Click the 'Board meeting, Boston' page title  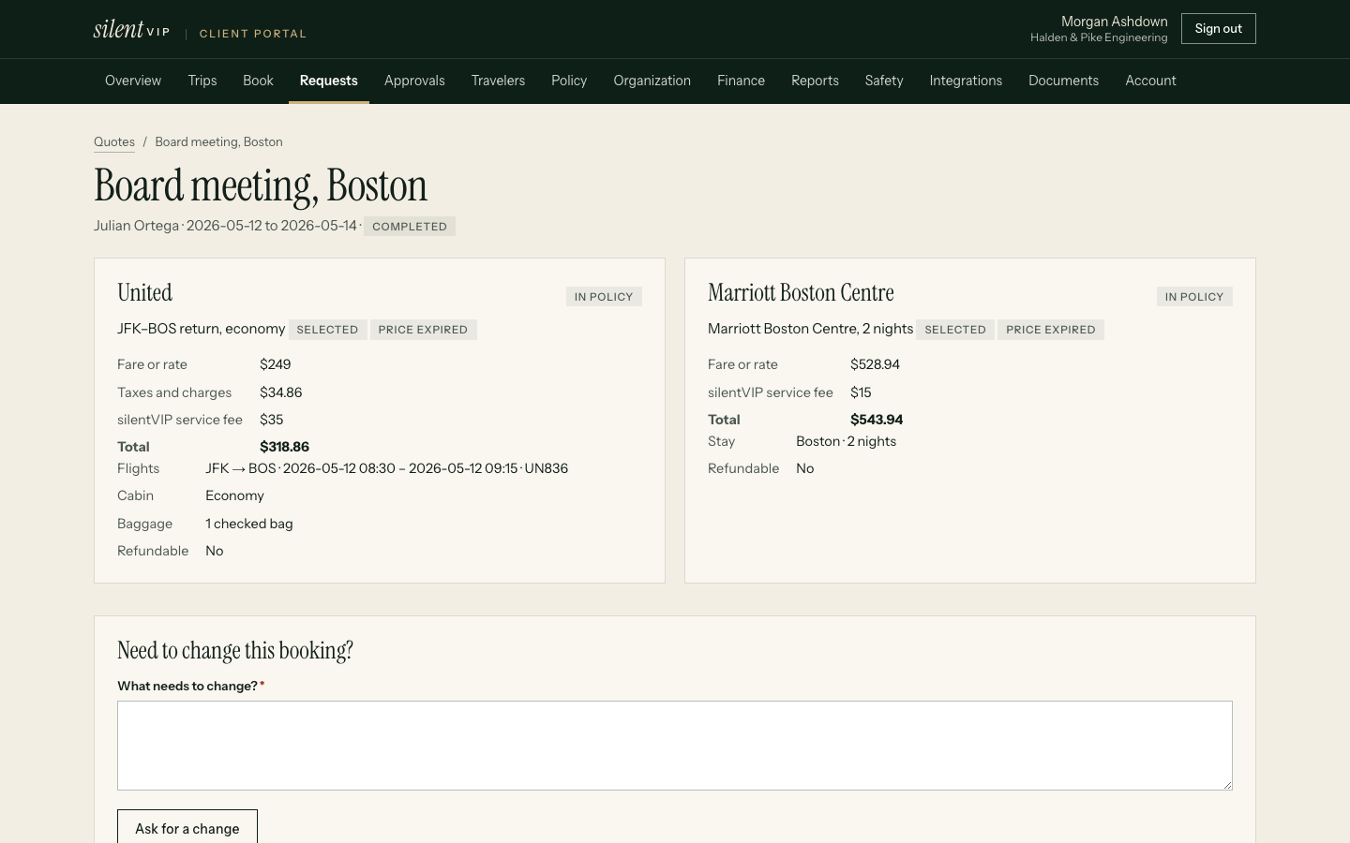tap(261, 185)
